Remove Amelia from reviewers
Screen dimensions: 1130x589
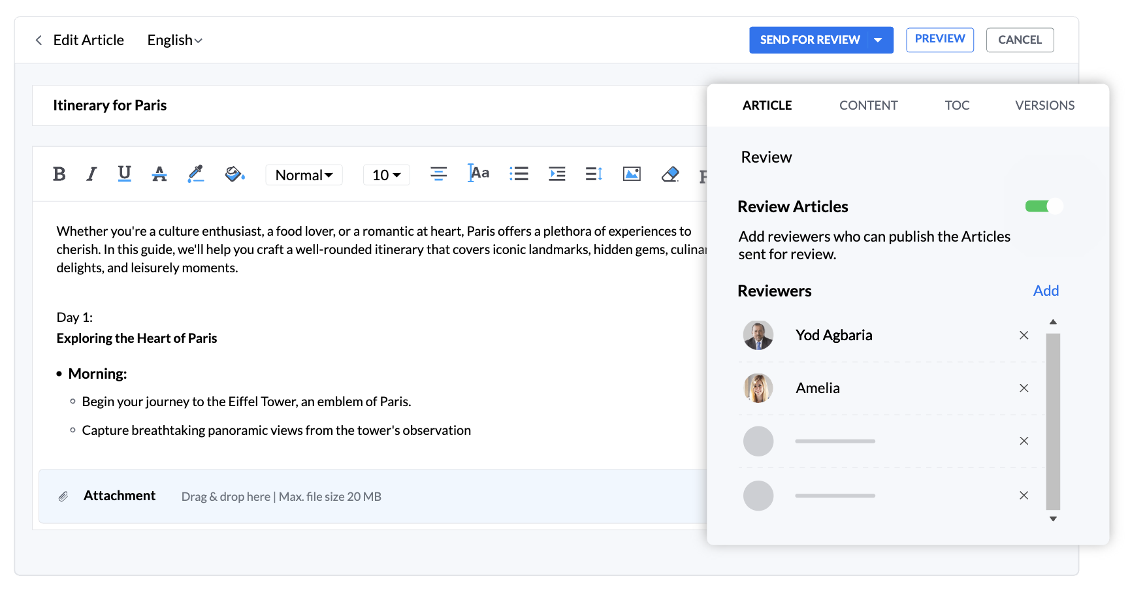pos(1024,388)
